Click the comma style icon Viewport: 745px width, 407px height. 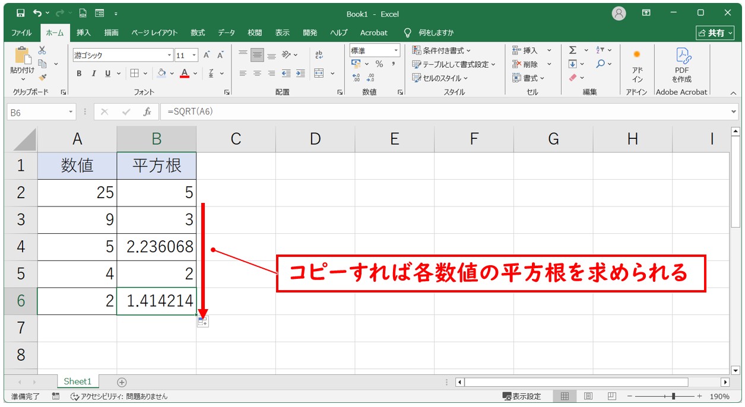(394, 63)
